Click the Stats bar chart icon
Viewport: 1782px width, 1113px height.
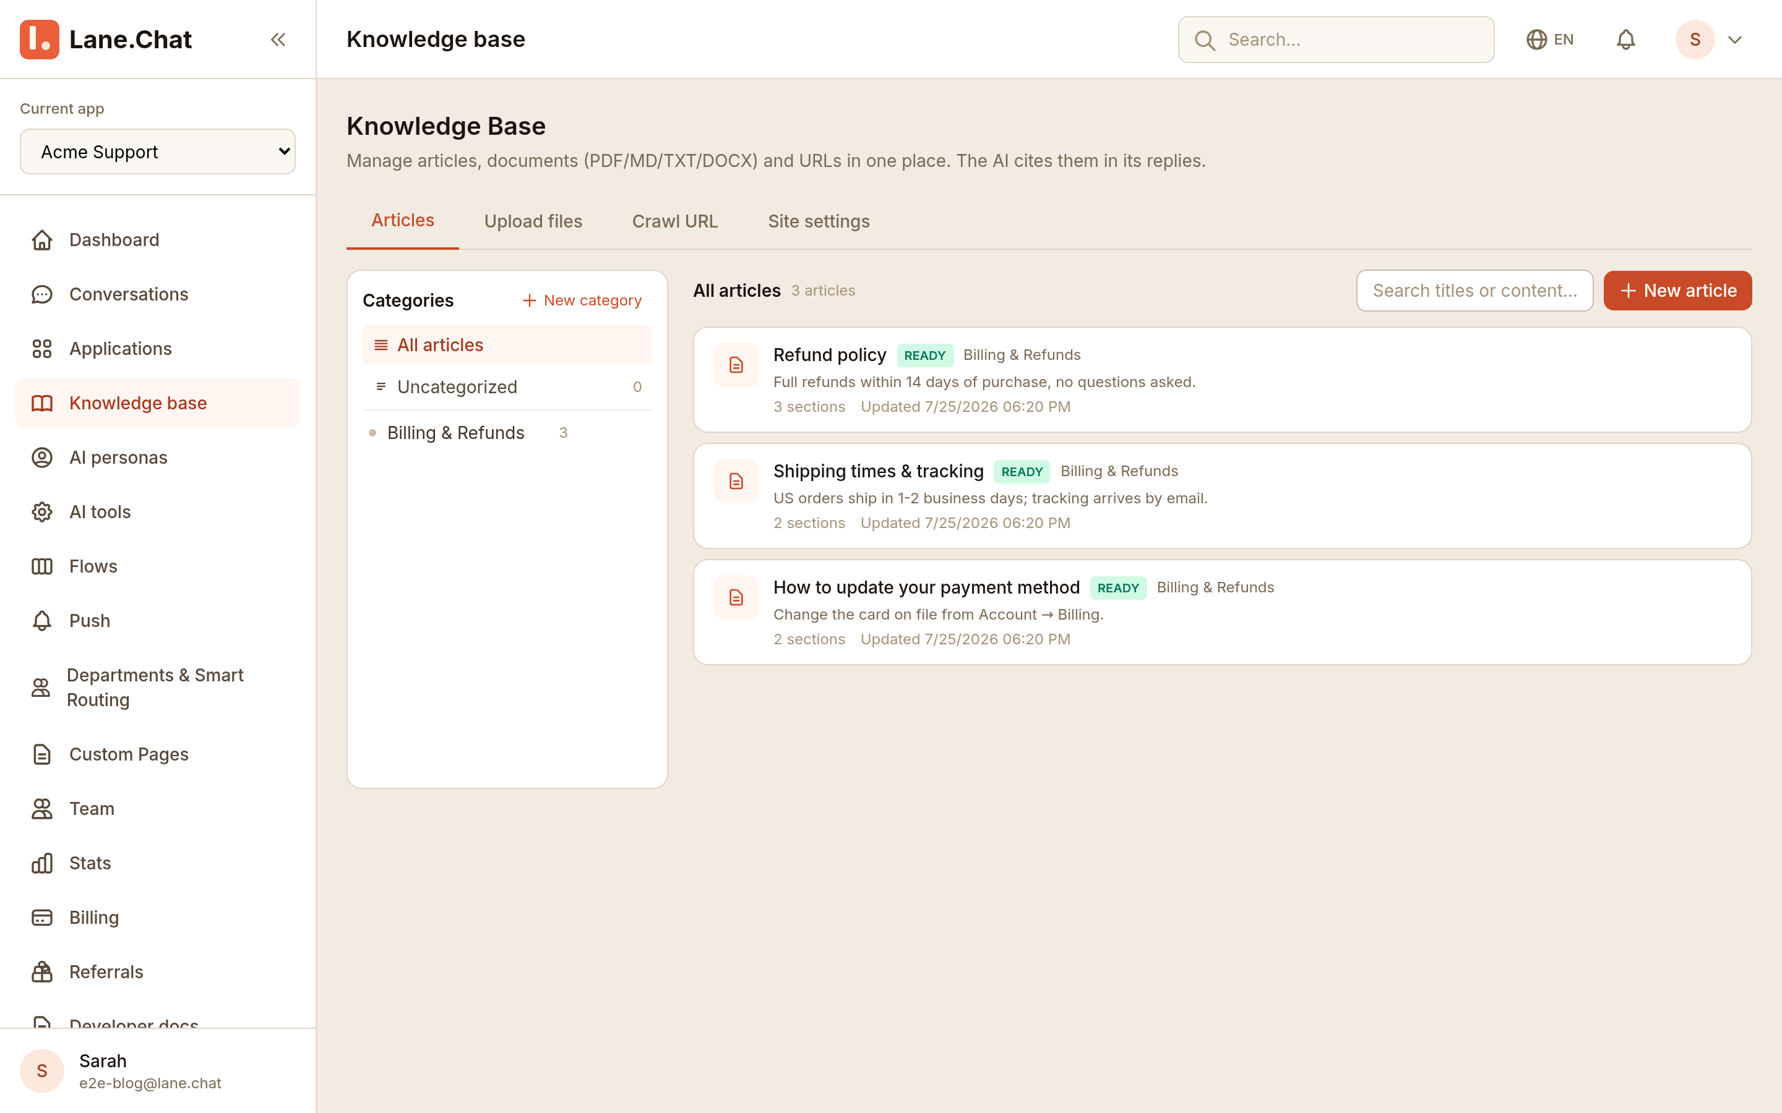click(42, 863)
